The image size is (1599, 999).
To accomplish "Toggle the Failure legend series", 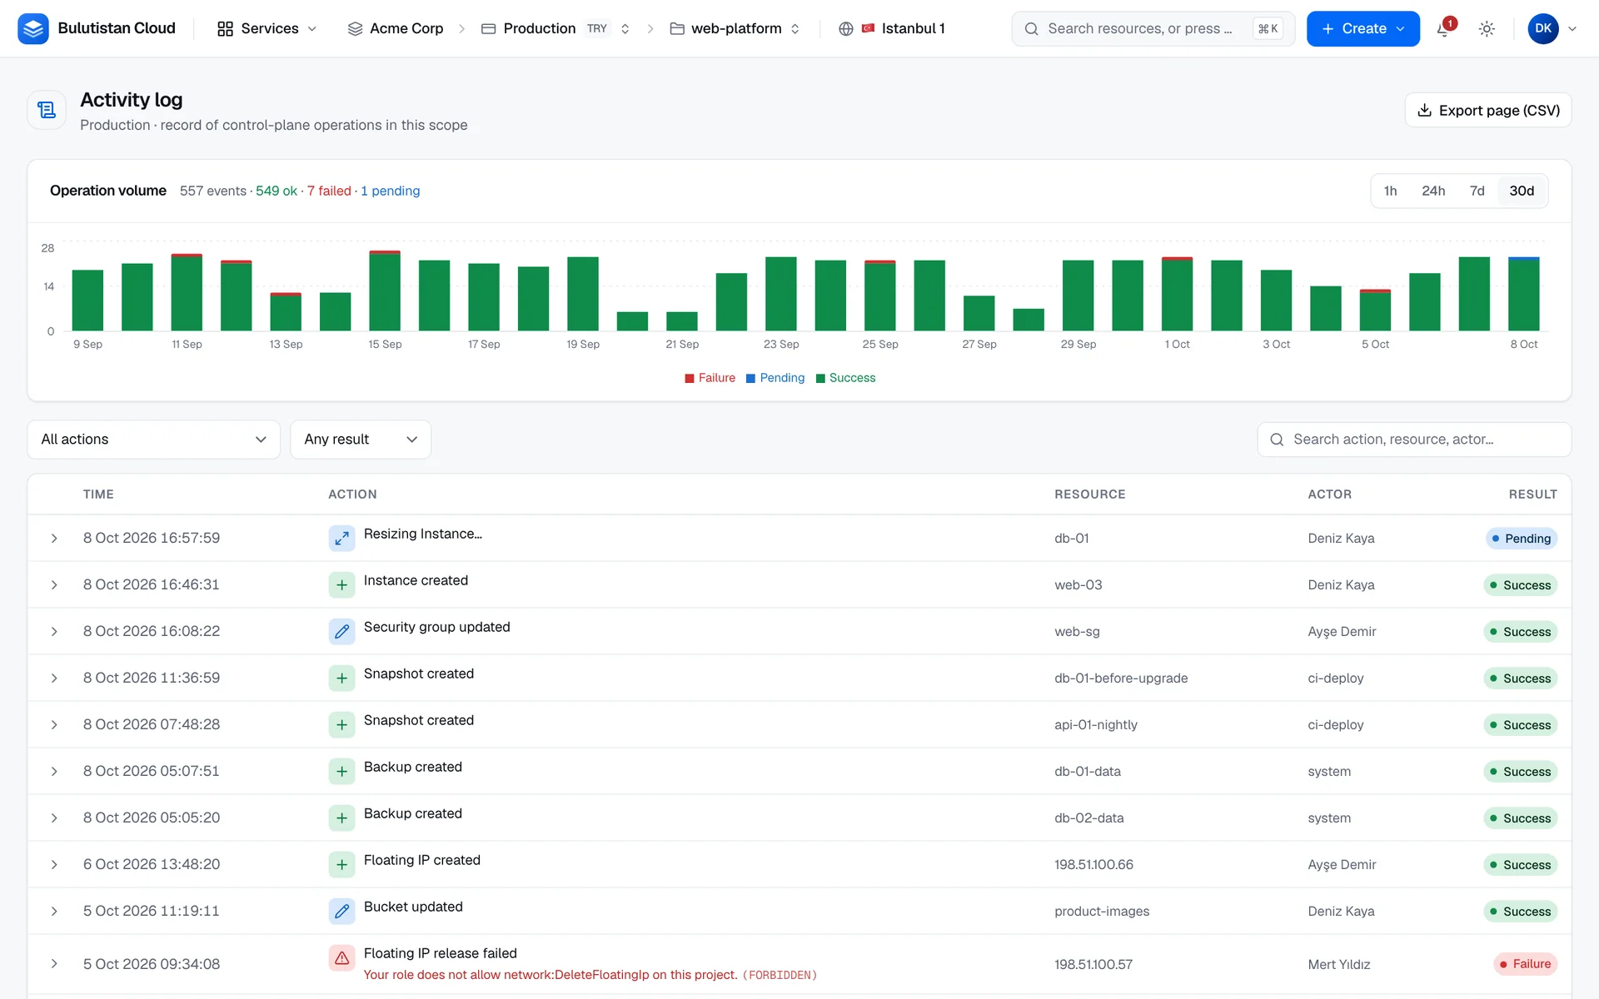I will coord(710,378).
